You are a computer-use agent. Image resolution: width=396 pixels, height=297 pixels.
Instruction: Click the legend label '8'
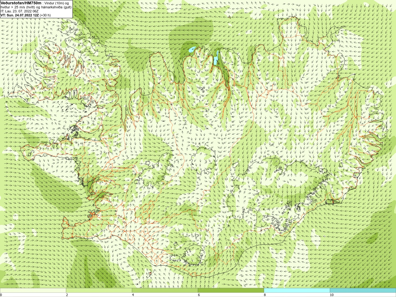(x=265, y=295)
